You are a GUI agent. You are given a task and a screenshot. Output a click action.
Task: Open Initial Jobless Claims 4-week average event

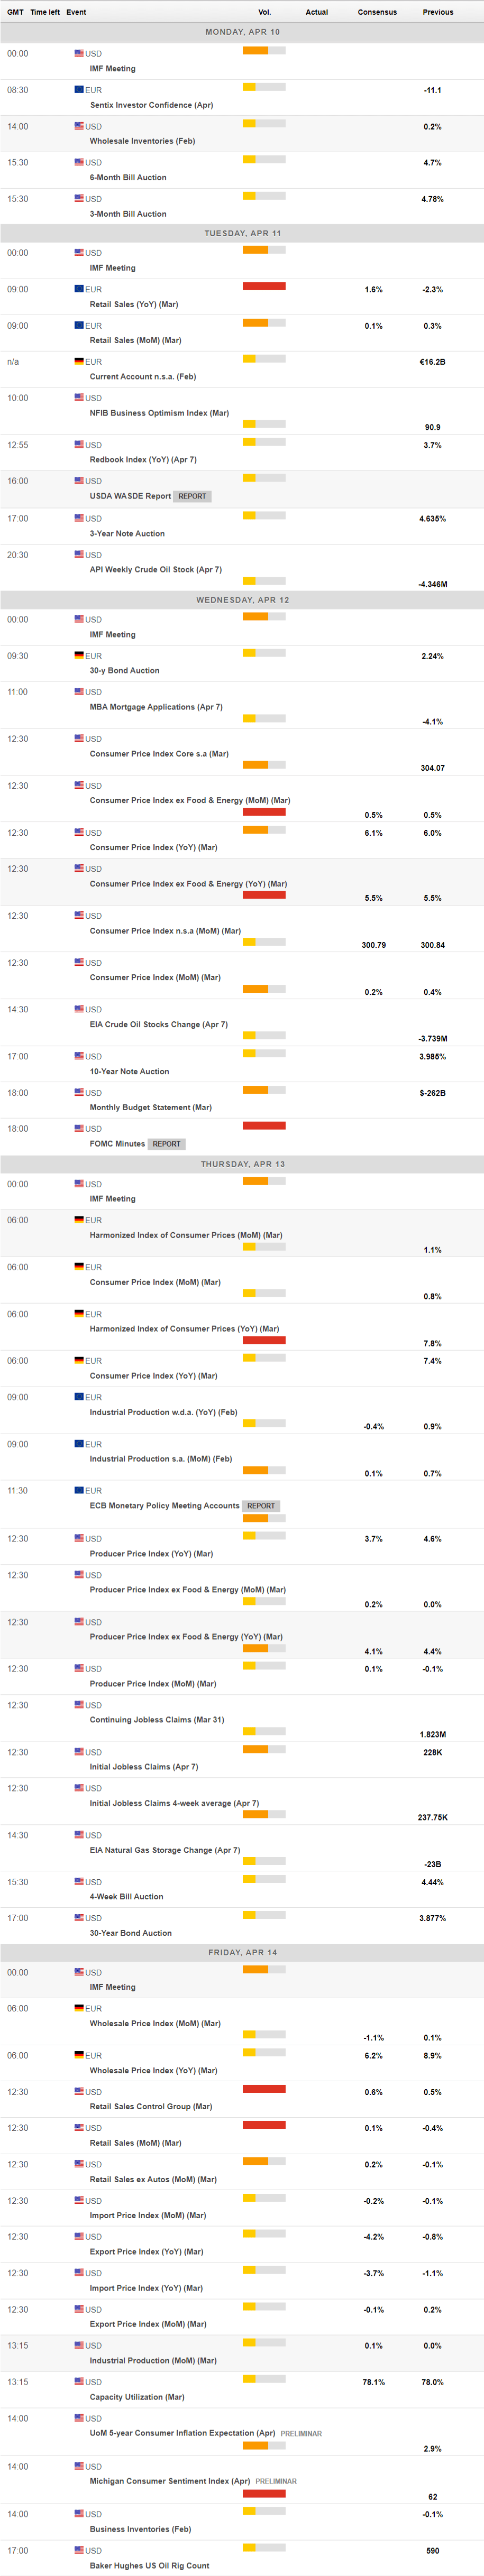pos(174,1803)
